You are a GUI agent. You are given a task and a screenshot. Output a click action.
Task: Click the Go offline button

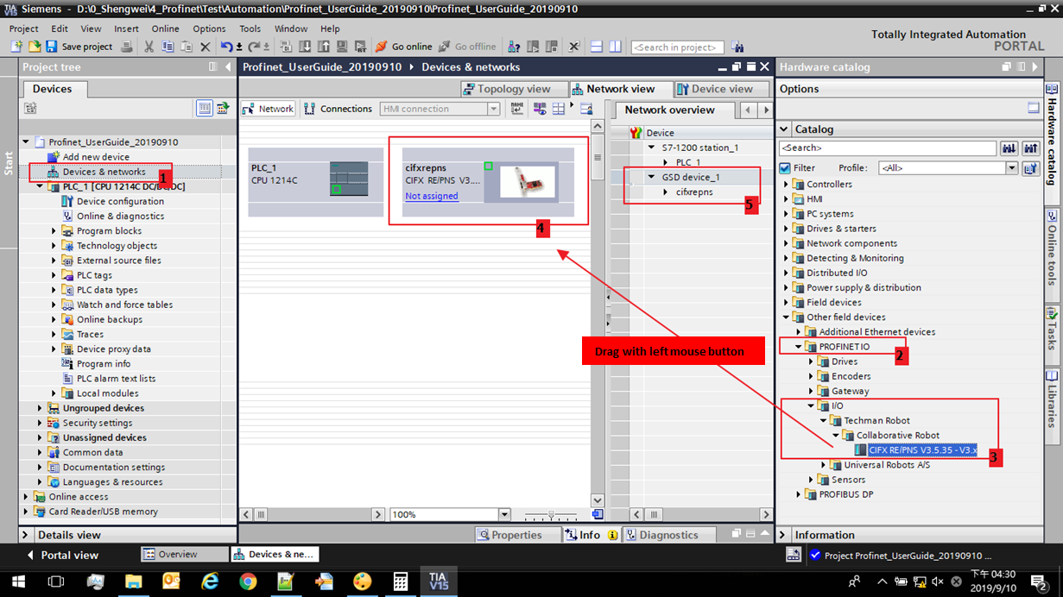click(467, 47)
